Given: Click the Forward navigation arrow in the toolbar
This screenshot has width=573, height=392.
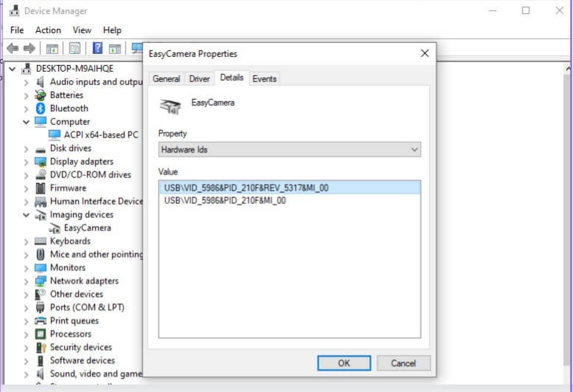Looking at the screenshot, I should click(x=29, y=48).
